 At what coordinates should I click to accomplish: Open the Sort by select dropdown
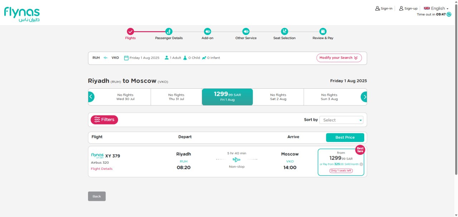point(341,120)
